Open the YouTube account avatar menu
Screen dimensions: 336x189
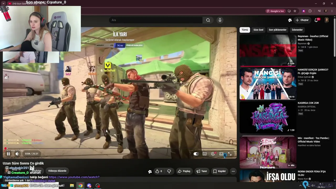pos(327,20)
